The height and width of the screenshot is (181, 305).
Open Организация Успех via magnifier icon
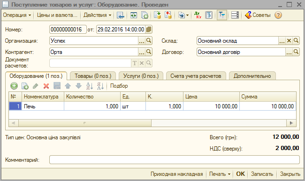tap(149, 41)
